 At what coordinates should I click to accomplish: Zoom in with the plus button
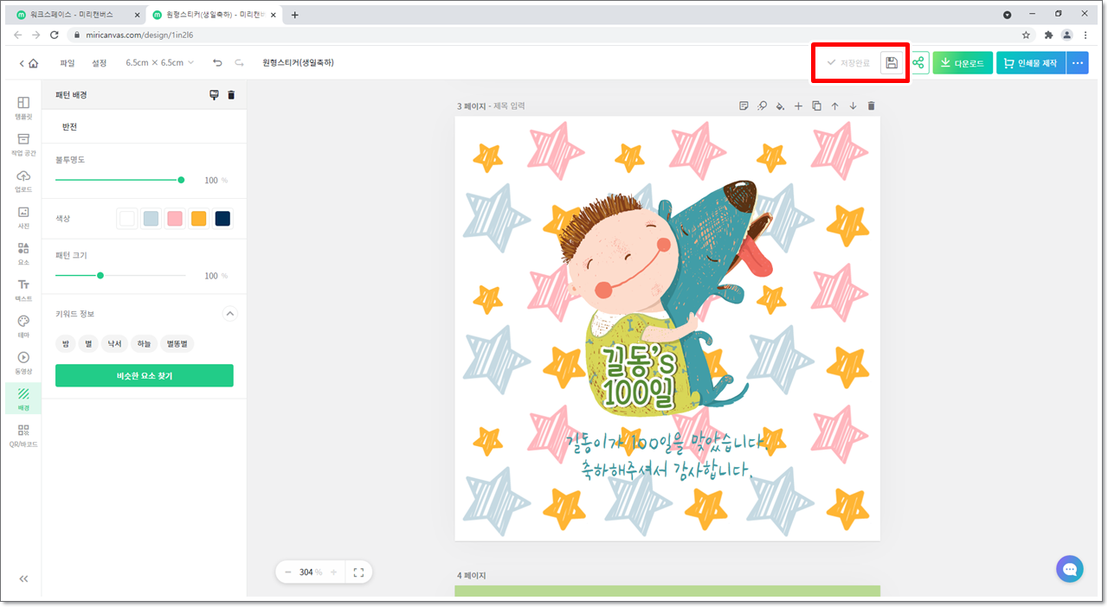[x=333, y=572]
